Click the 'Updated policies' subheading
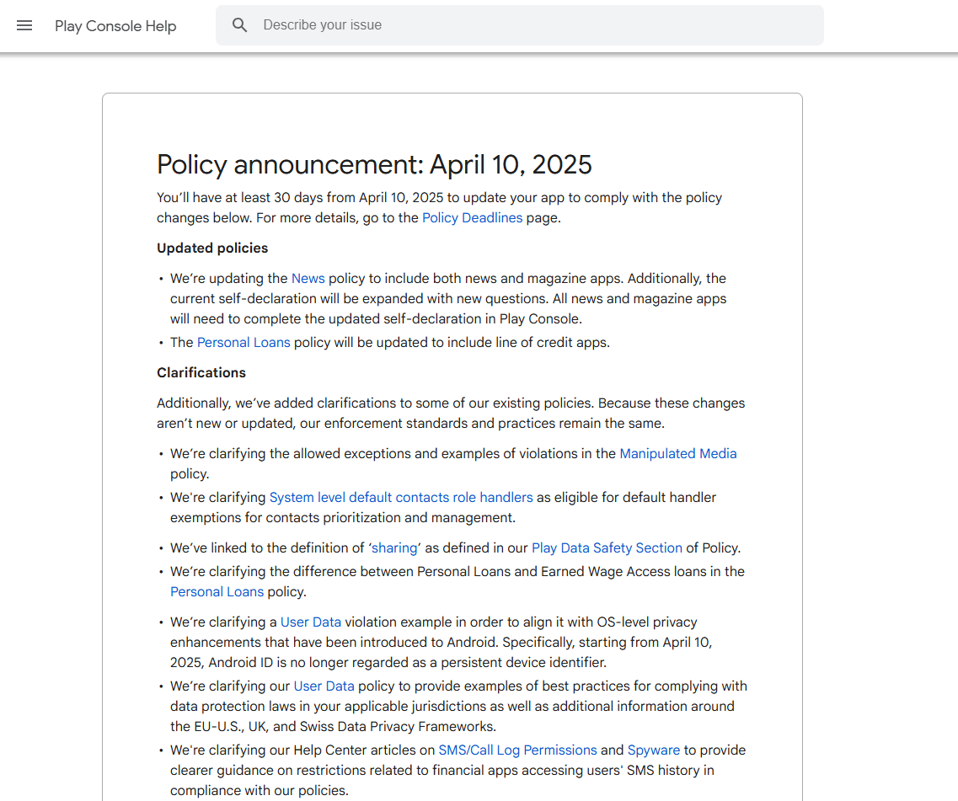 [212, 248]
